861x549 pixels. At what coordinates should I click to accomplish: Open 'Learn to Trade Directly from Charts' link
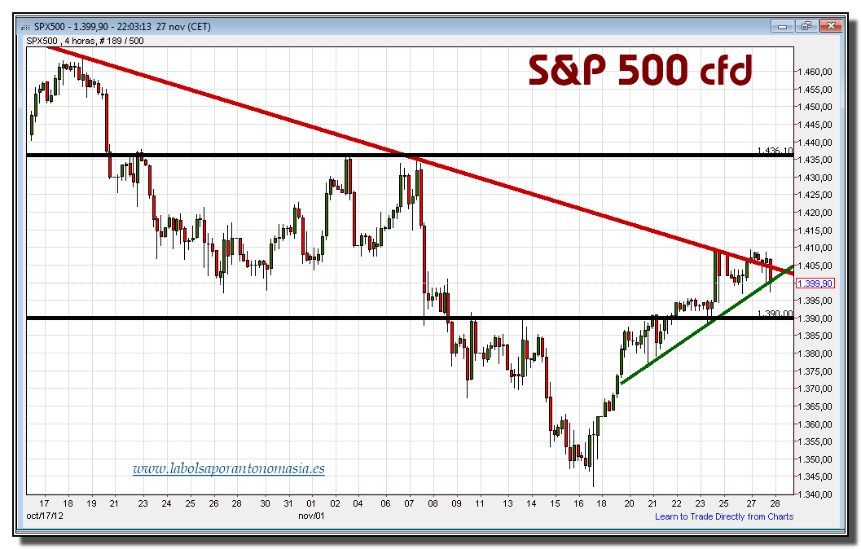tap(723, 516)
